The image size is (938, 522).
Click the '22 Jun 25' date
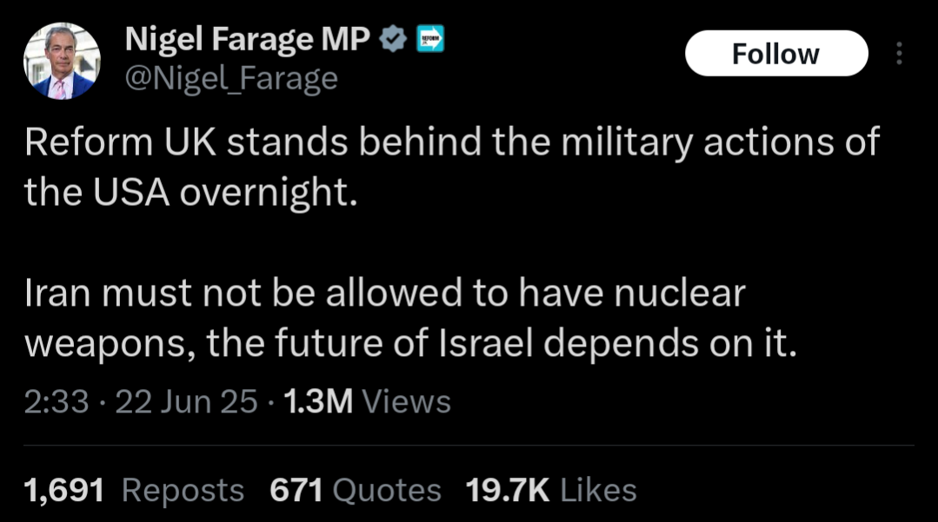[186, 401]
